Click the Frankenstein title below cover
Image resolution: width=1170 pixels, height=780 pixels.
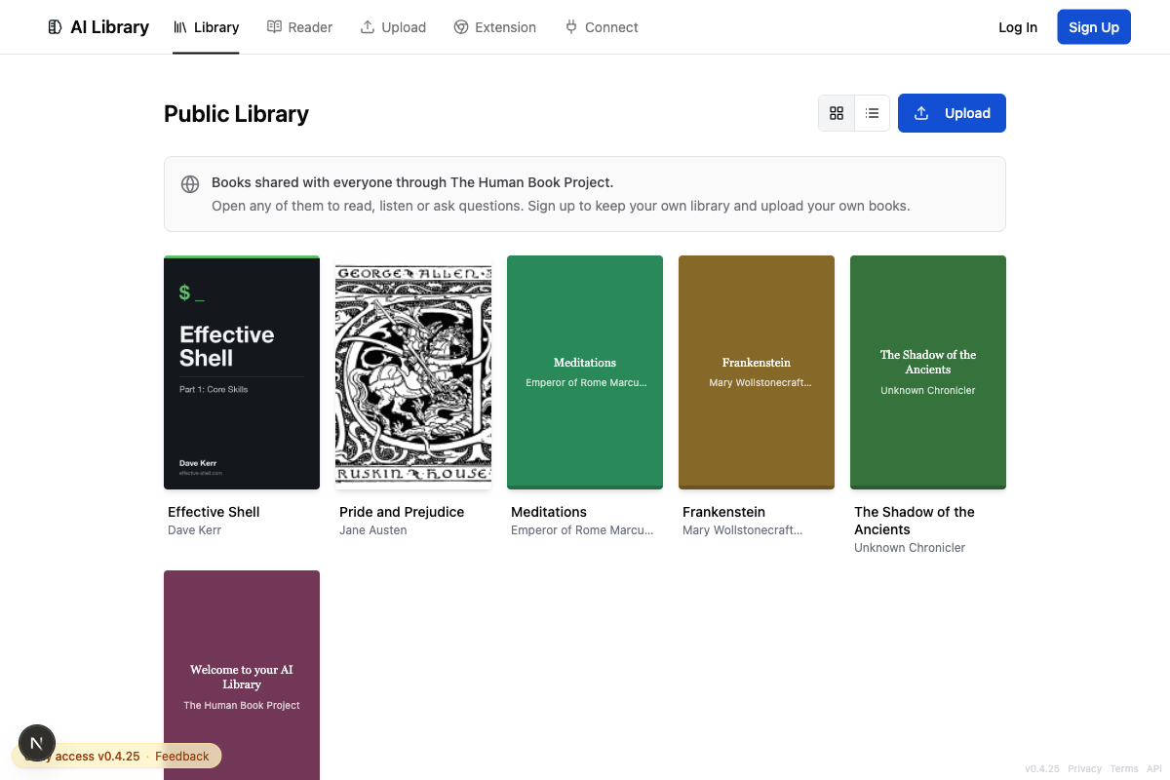tap(723, 512)
